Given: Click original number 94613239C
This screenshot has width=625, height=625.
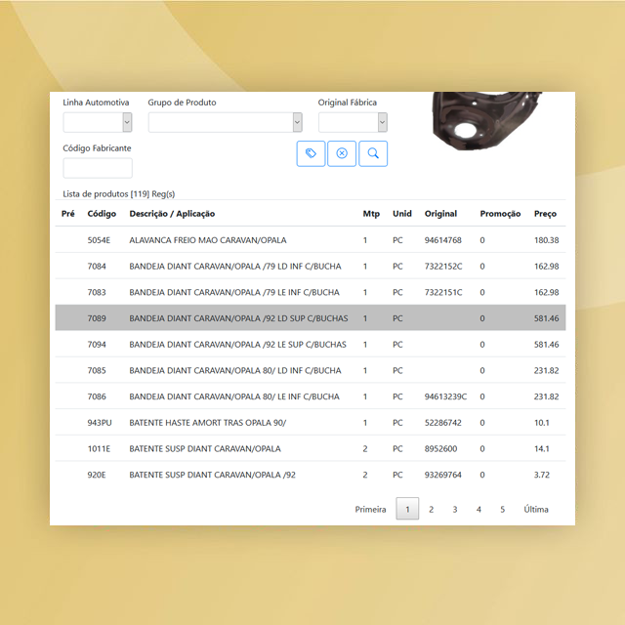Looking at the screenshot, I should point(445,396).
